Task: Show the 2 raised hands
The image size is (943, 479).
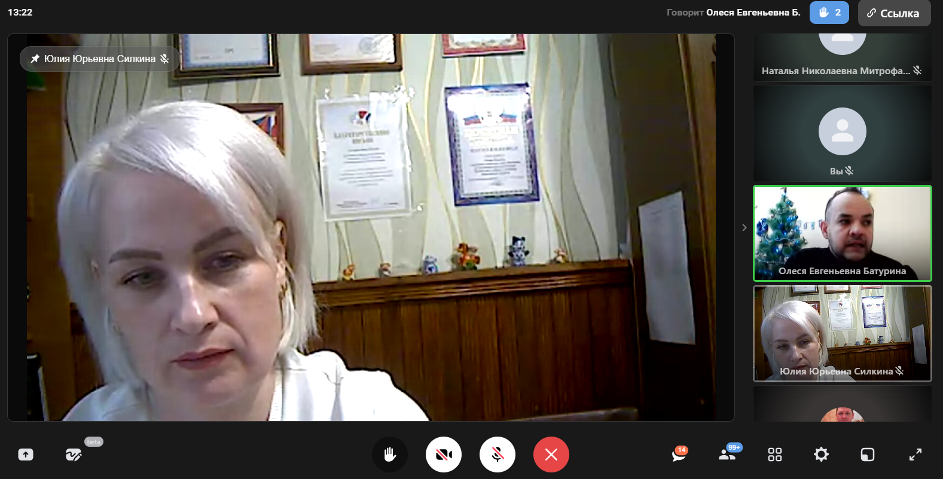Action: (x=829, y=13)
